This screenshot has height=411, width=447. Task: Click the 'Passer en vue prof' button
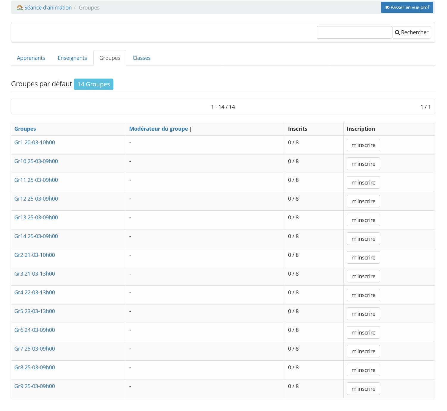[x=407, y=7]
